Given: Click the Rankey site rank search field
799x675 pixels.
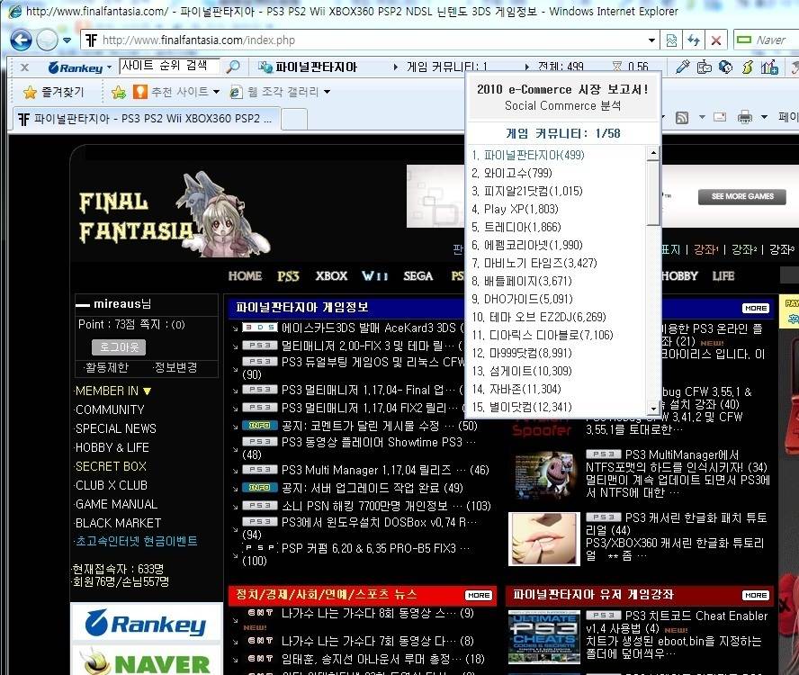Looking at the screenshot, I should coord(170,67).
